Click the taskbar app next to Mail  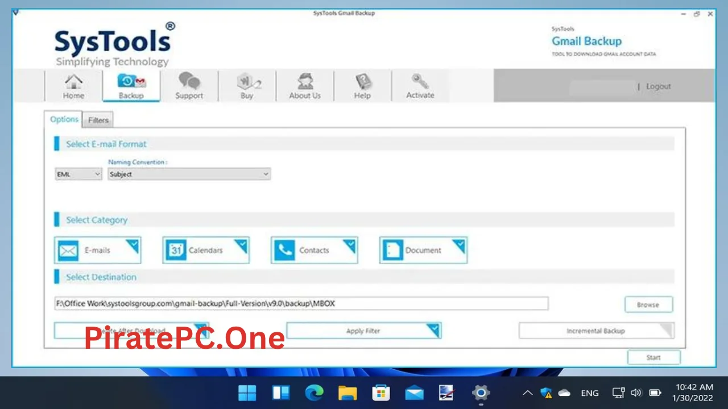[447, 393]
